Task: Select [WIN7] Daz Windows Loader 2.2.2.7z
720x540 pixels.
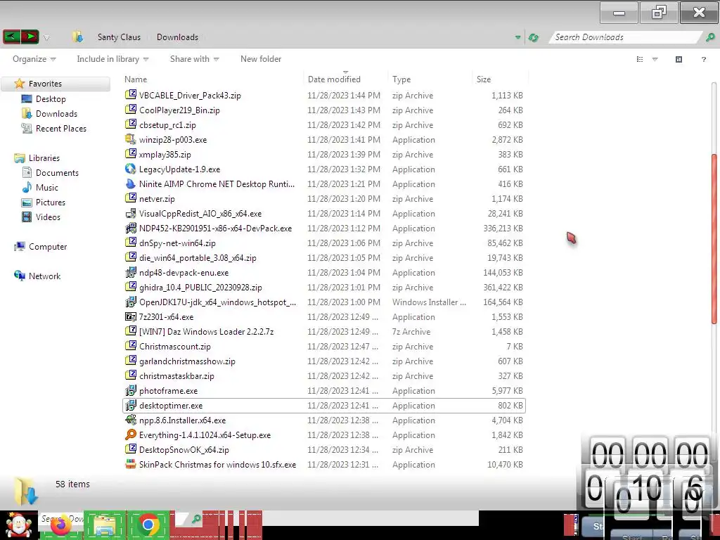Action: point(206,332)
